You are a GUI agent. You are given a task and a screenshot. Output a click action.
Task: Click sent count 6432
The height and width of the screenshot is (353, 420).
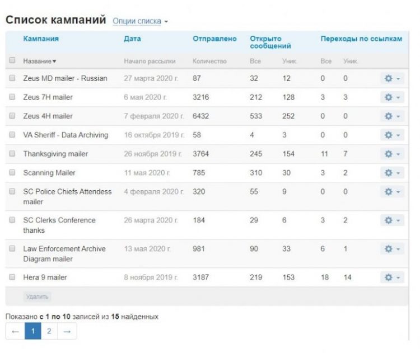pos(200,116)
